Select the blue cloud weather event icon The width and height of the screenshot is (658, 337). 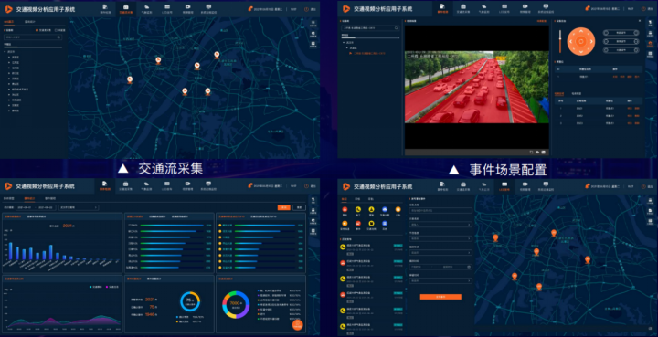[x=385, y=209]
